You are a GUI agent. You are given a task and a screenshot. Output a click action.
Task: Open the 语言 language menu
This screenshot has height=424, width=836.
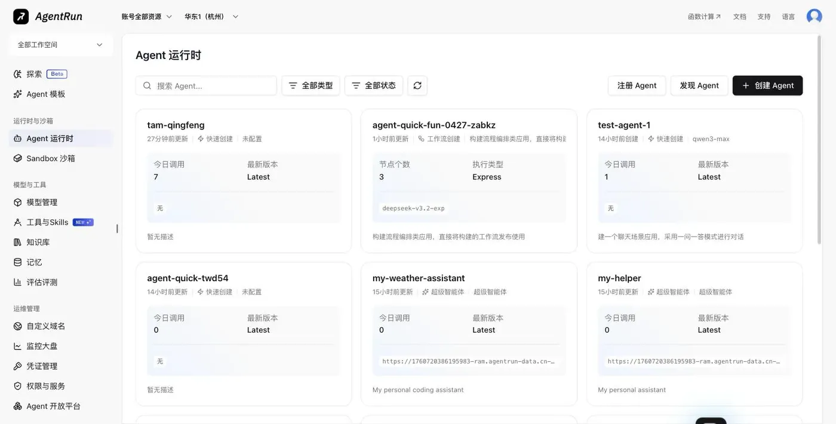pyautogui.click(x=788, y=17)
